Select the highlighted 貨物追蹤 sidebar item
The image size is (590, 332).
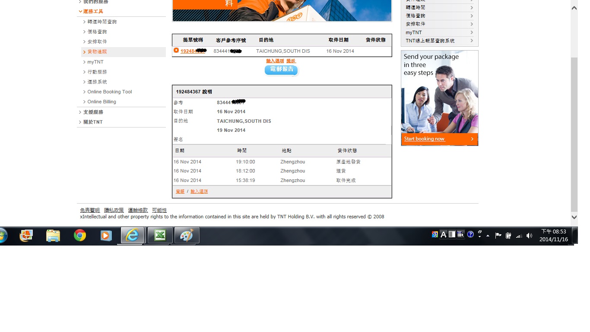tap(124, 52)
